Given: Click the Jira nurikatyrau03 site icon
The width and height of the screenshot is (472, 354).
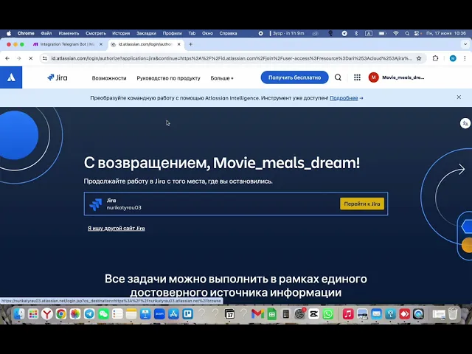Looking at the screenshot, I should (x=96, y=204).
